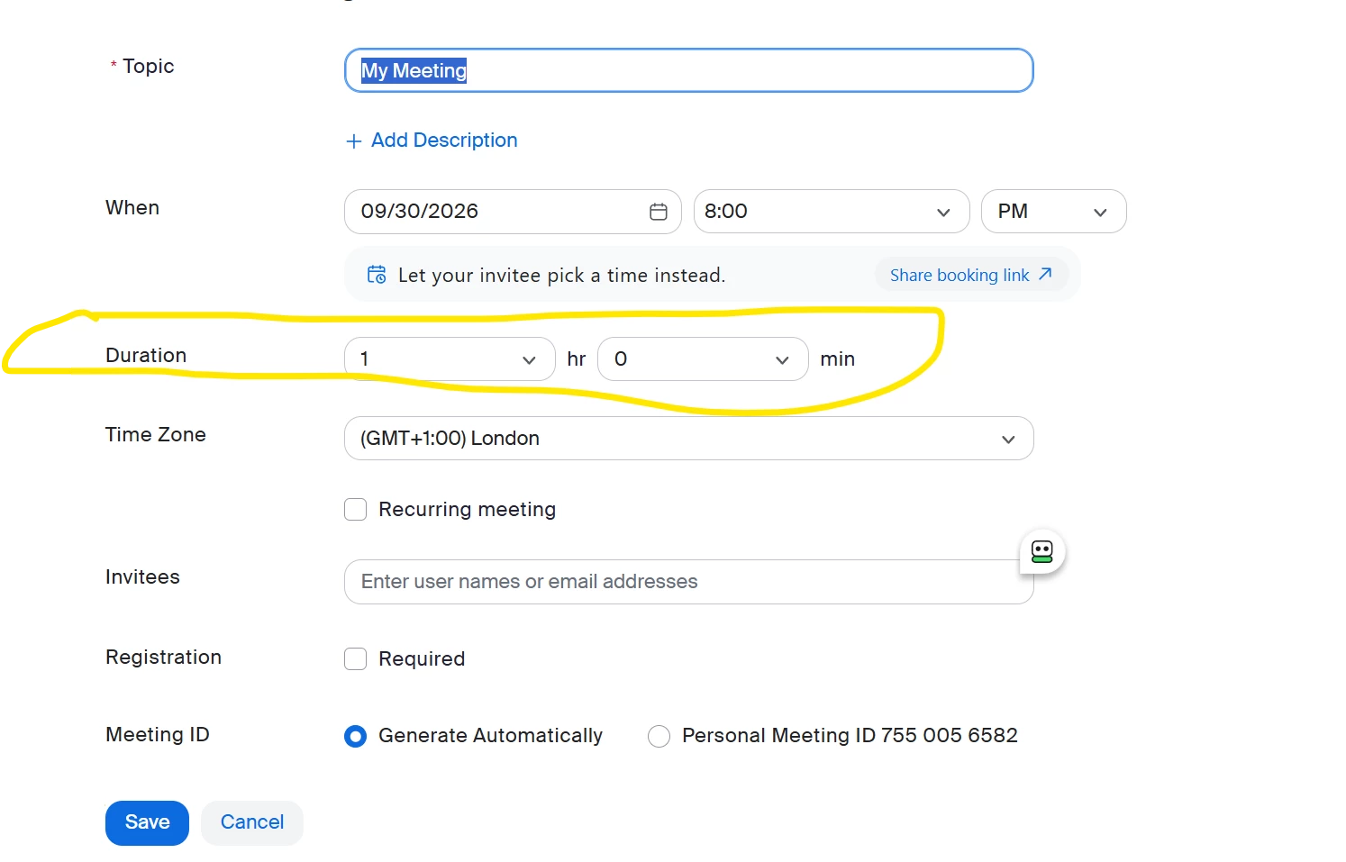Save the meeting

[x=147, y=823]
